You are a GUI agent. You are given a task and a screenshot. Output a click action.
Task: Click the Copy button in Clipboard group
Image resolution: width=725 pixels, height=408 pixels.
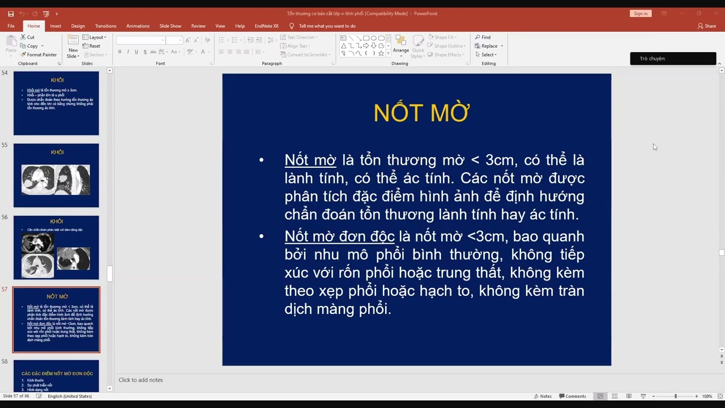click(x=29, y=46)
